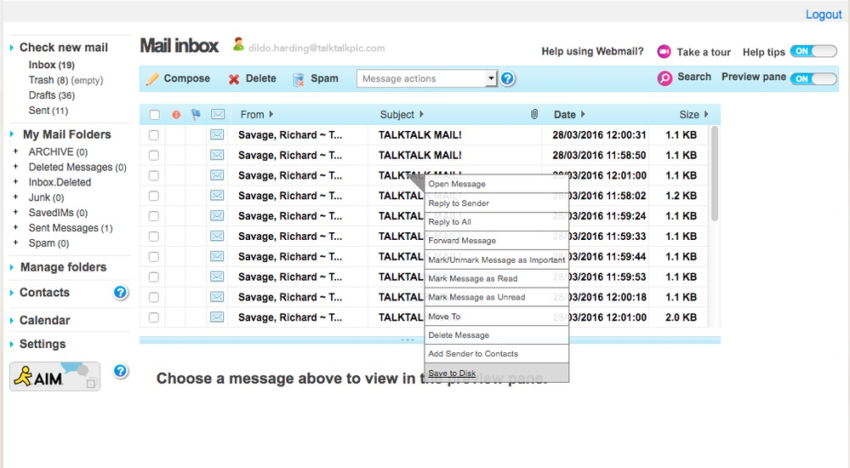Screen dimensions: 850x468
Task: Sort by the From column arrow
Action: [x=271, y=114]
